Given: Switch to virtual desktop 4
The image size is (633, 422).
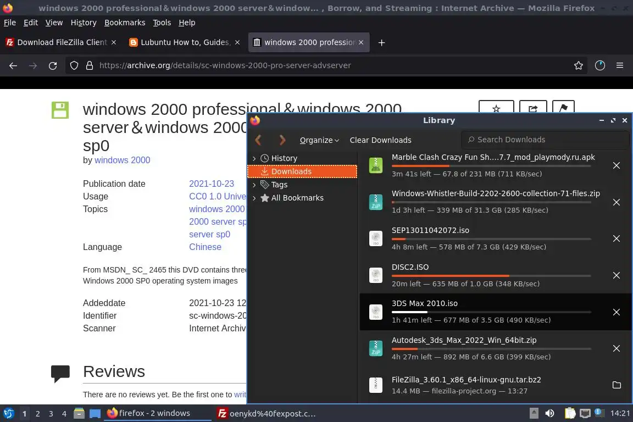Looking at the screenshot, I should click(x=64, y=414).
